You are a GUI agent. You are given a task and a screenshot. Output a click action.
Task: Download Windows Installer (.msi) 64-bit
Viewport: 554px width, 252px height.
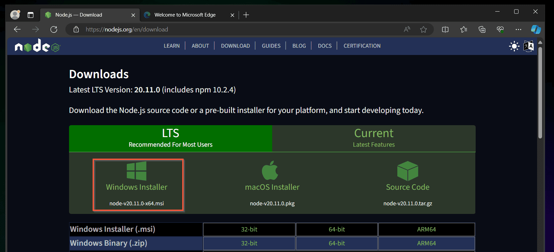[x=337, y=229]
